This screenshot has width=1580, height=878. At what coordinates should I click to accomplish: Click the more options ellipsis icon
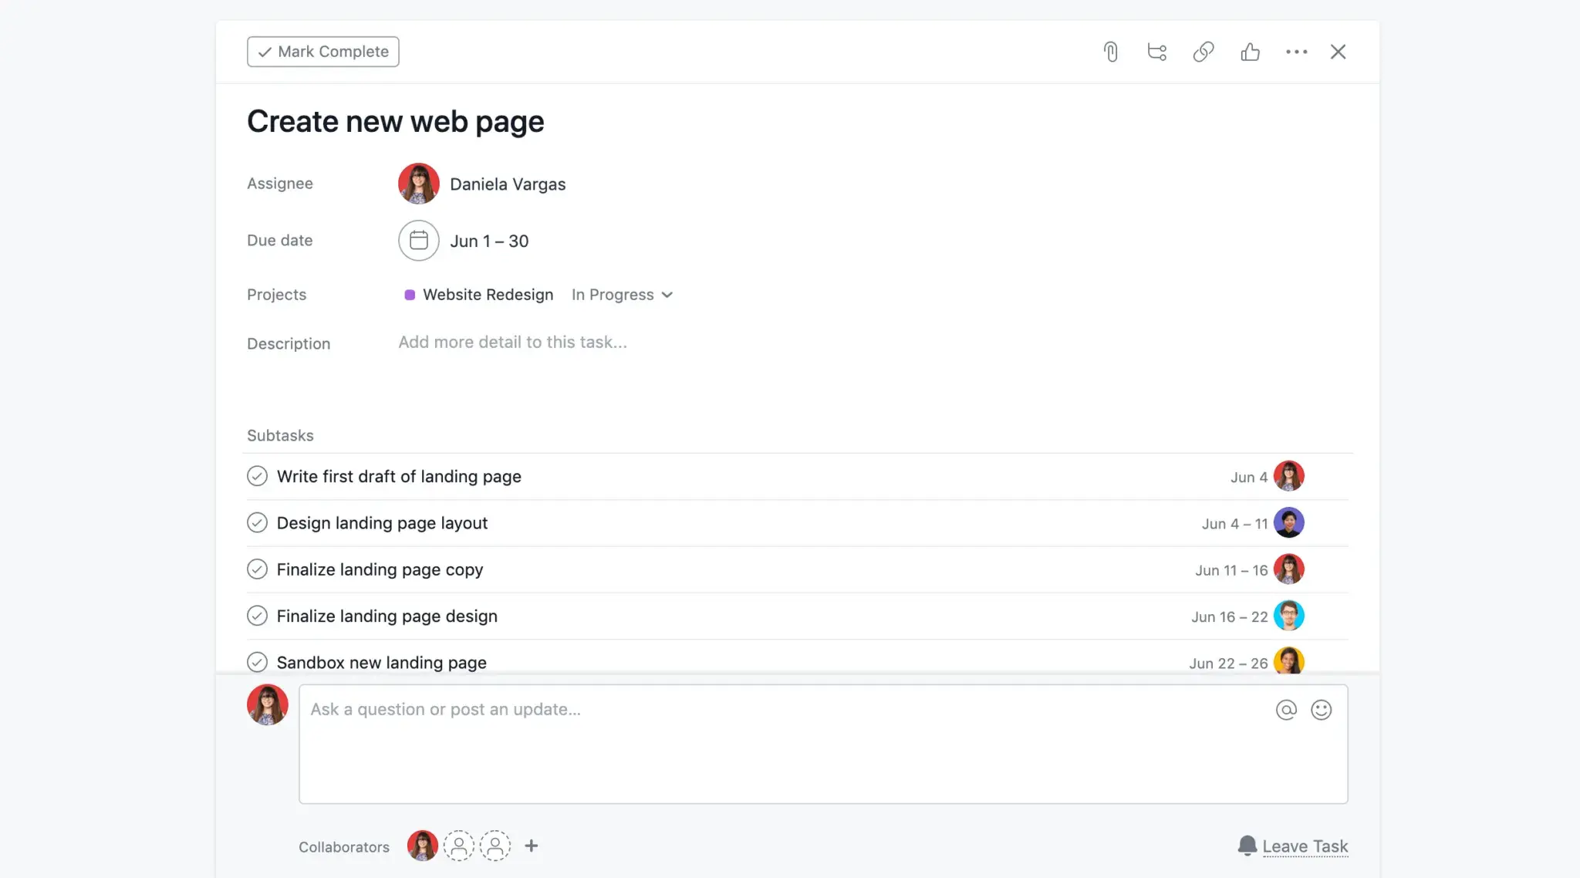1296,51
